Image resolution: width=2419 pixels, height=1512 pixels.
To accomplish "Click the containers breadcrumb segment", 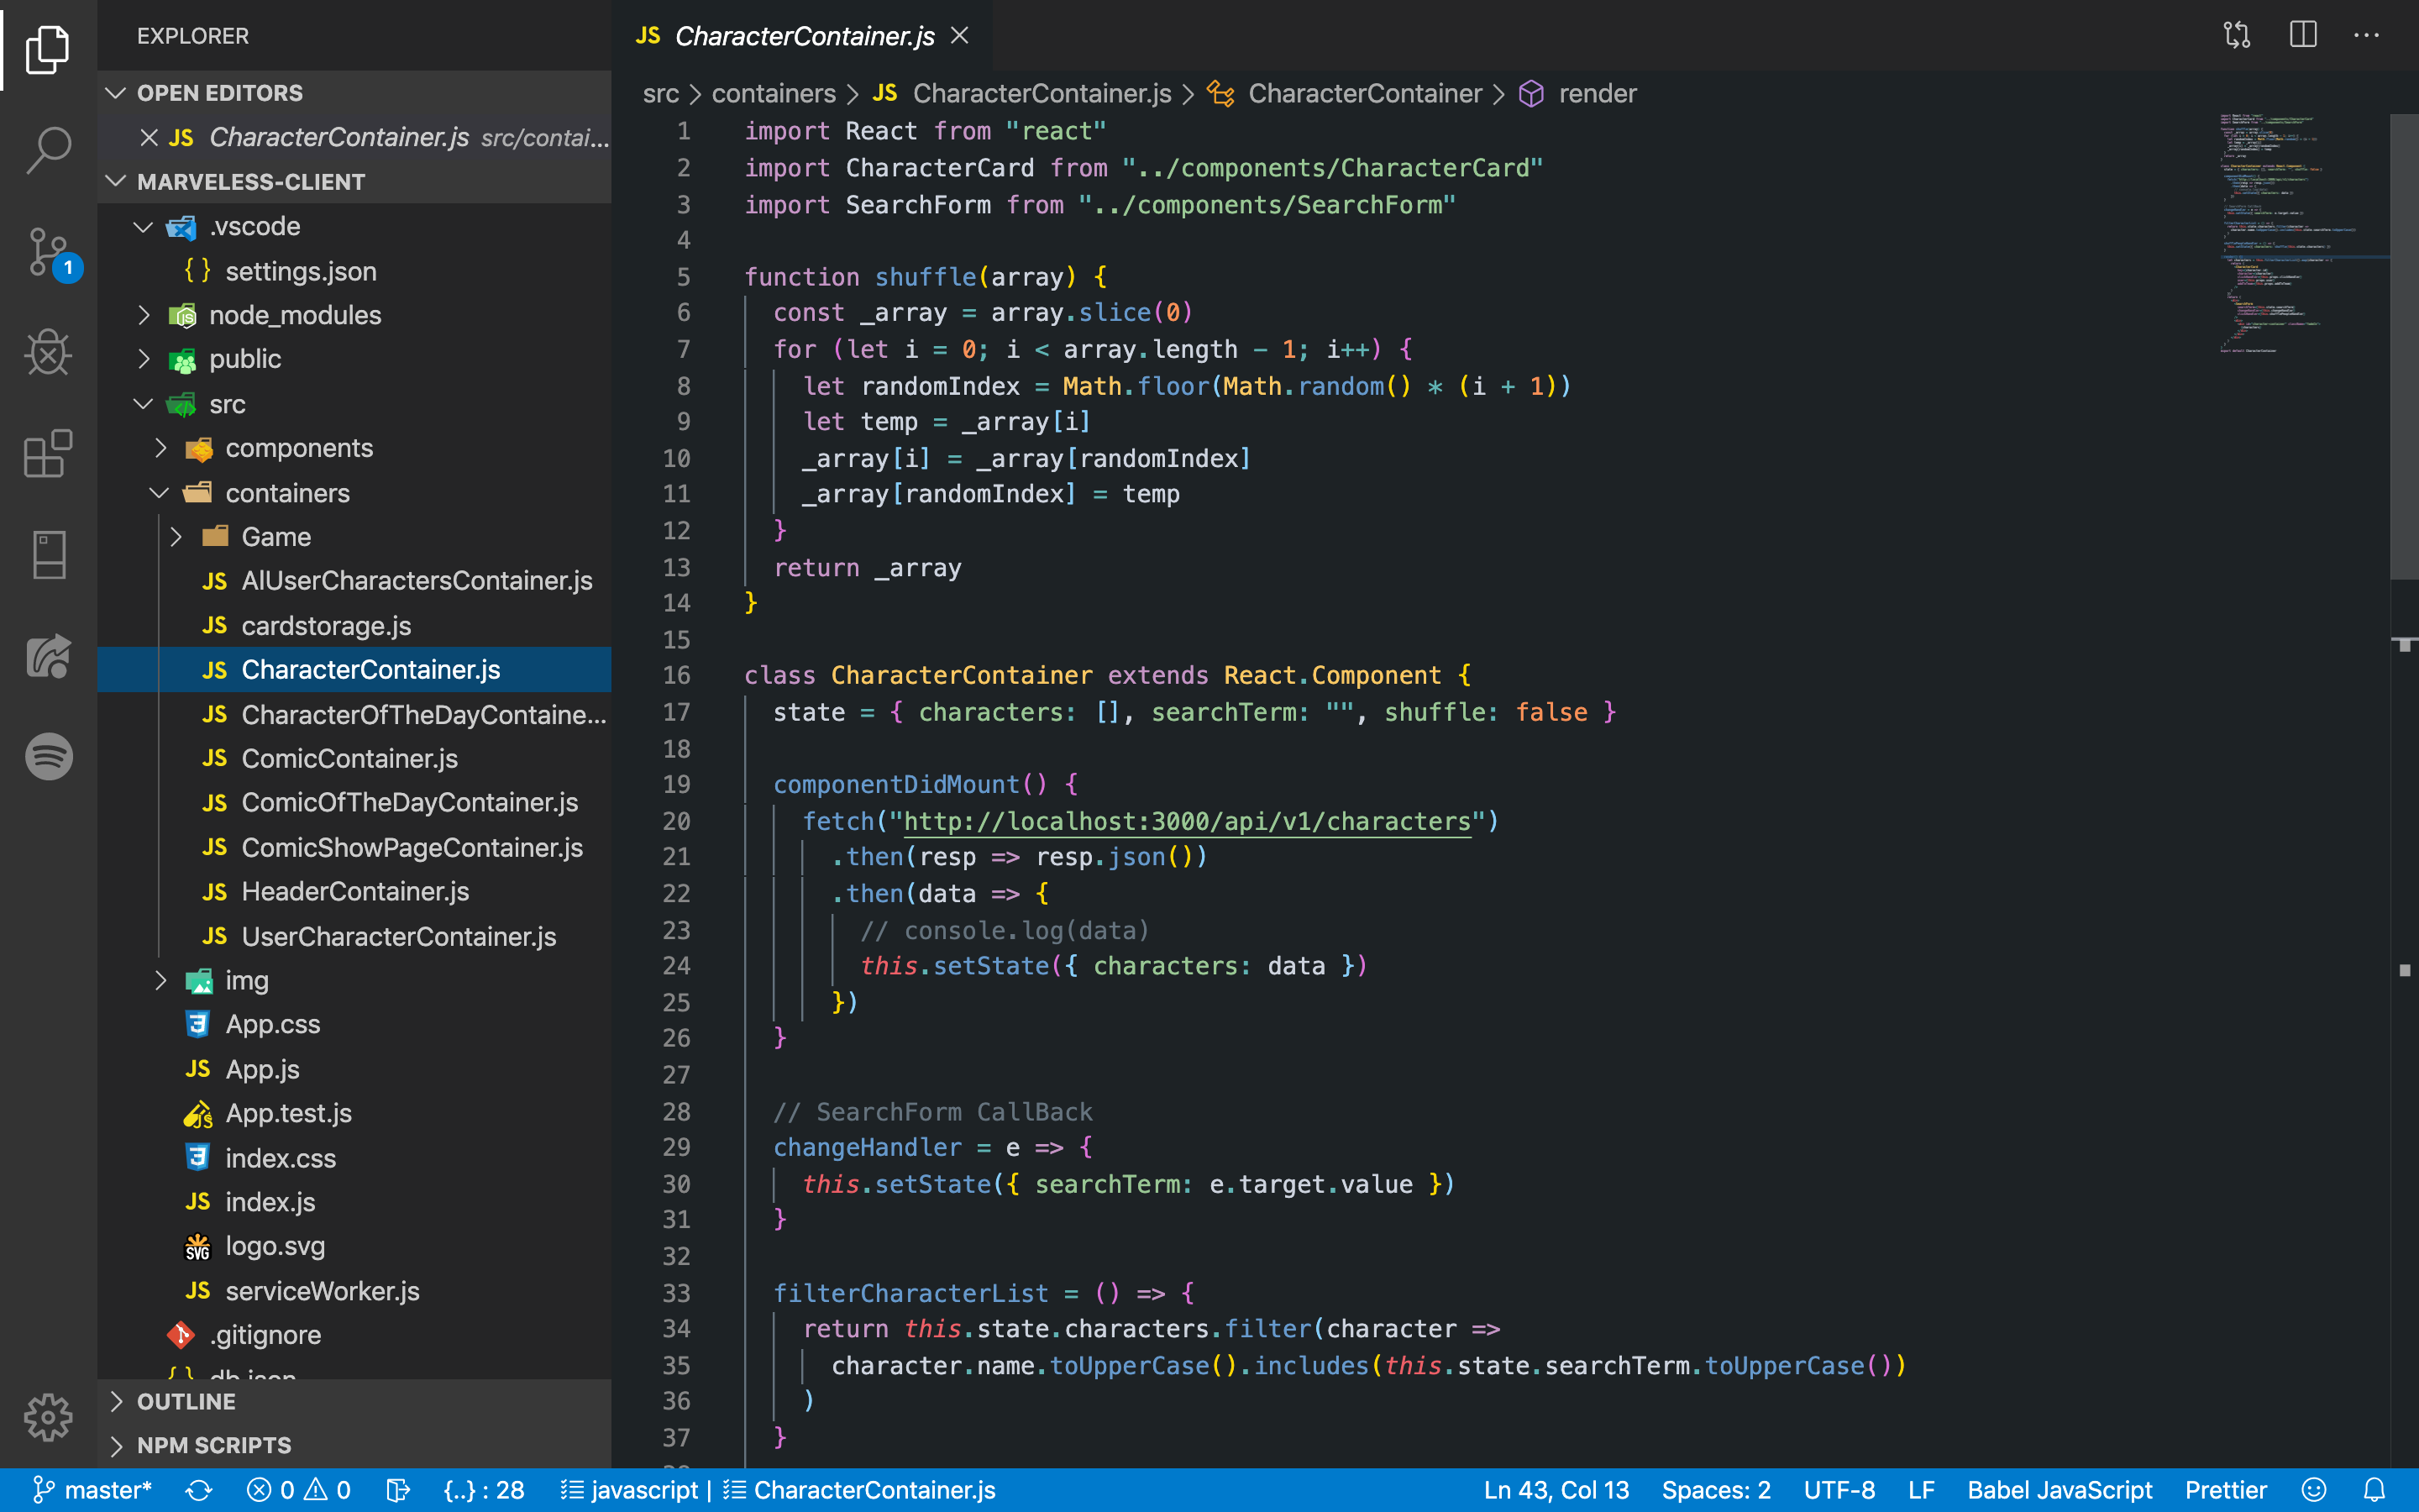I will (x=773, y=94).
